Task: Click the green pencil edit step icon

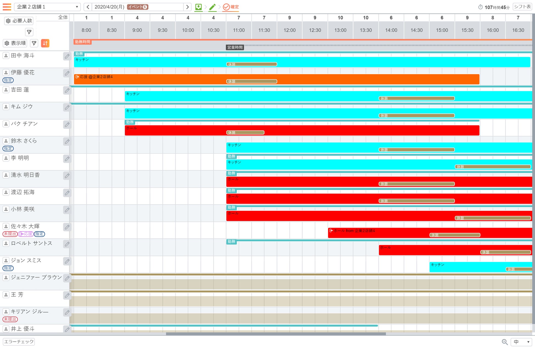Action: coord(212,7)
